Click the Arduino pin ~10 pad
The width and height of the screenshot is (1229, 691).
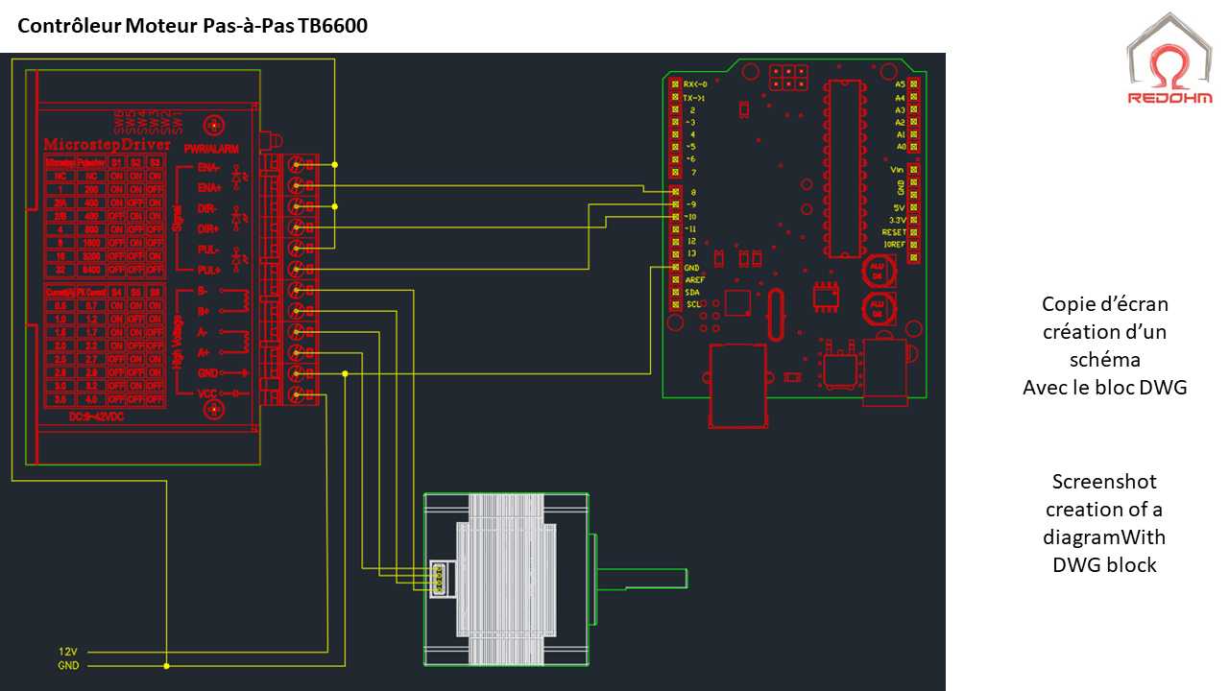click(x=676, y=217)
